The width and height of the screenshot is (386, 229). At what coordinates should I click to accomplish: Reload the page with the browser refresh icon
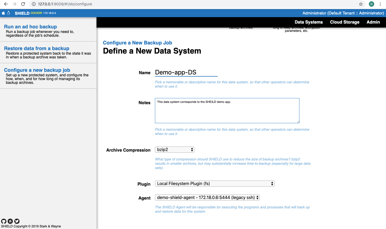tap(23, 4)
